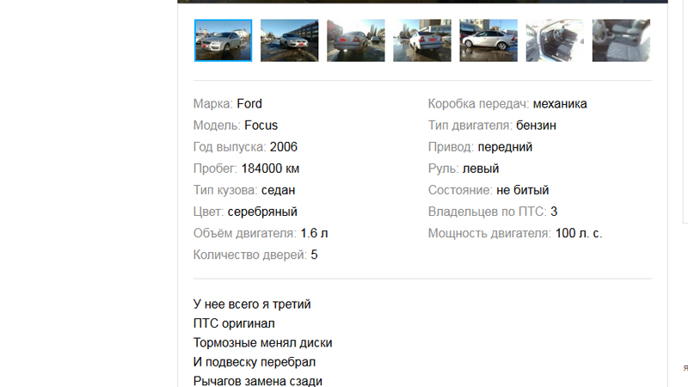Click the year value 2006
The height and width of the screenshot is (387, 688).
(x=283, y=147)
